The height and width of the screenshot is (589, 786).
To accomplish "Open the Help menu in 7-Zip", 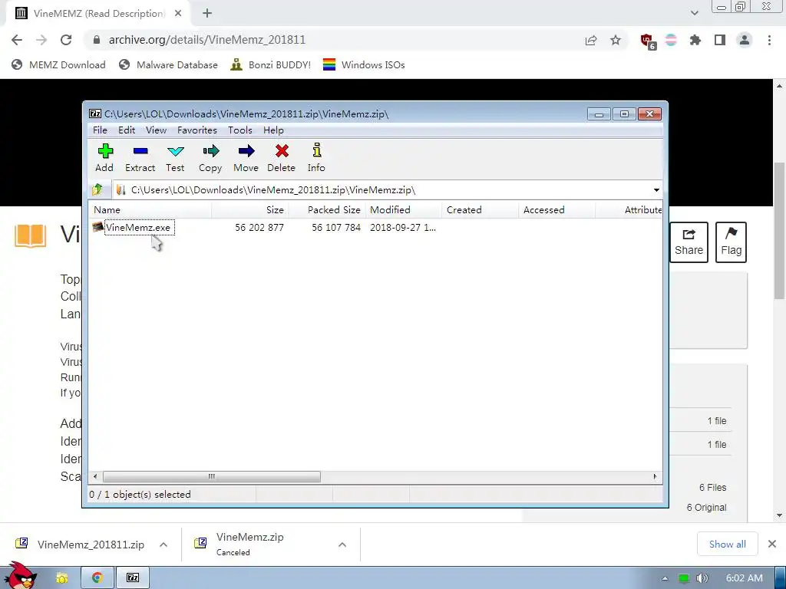I will pyautogui.click(x=273, y=130).
